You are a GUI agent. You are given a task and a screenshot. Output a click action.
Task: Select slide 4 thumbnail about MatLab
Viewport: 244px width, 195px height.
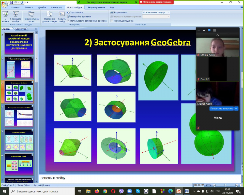point(19,116)
